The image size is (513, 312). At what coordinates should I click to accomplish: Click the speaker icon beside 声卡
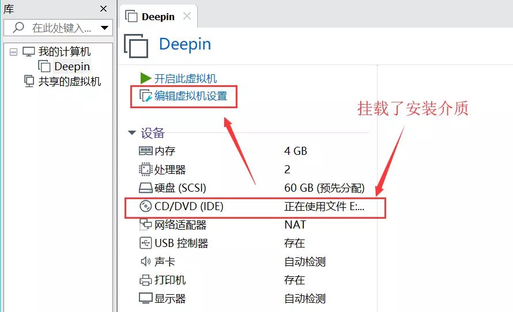pyautogui.click(x=146, y=261)
